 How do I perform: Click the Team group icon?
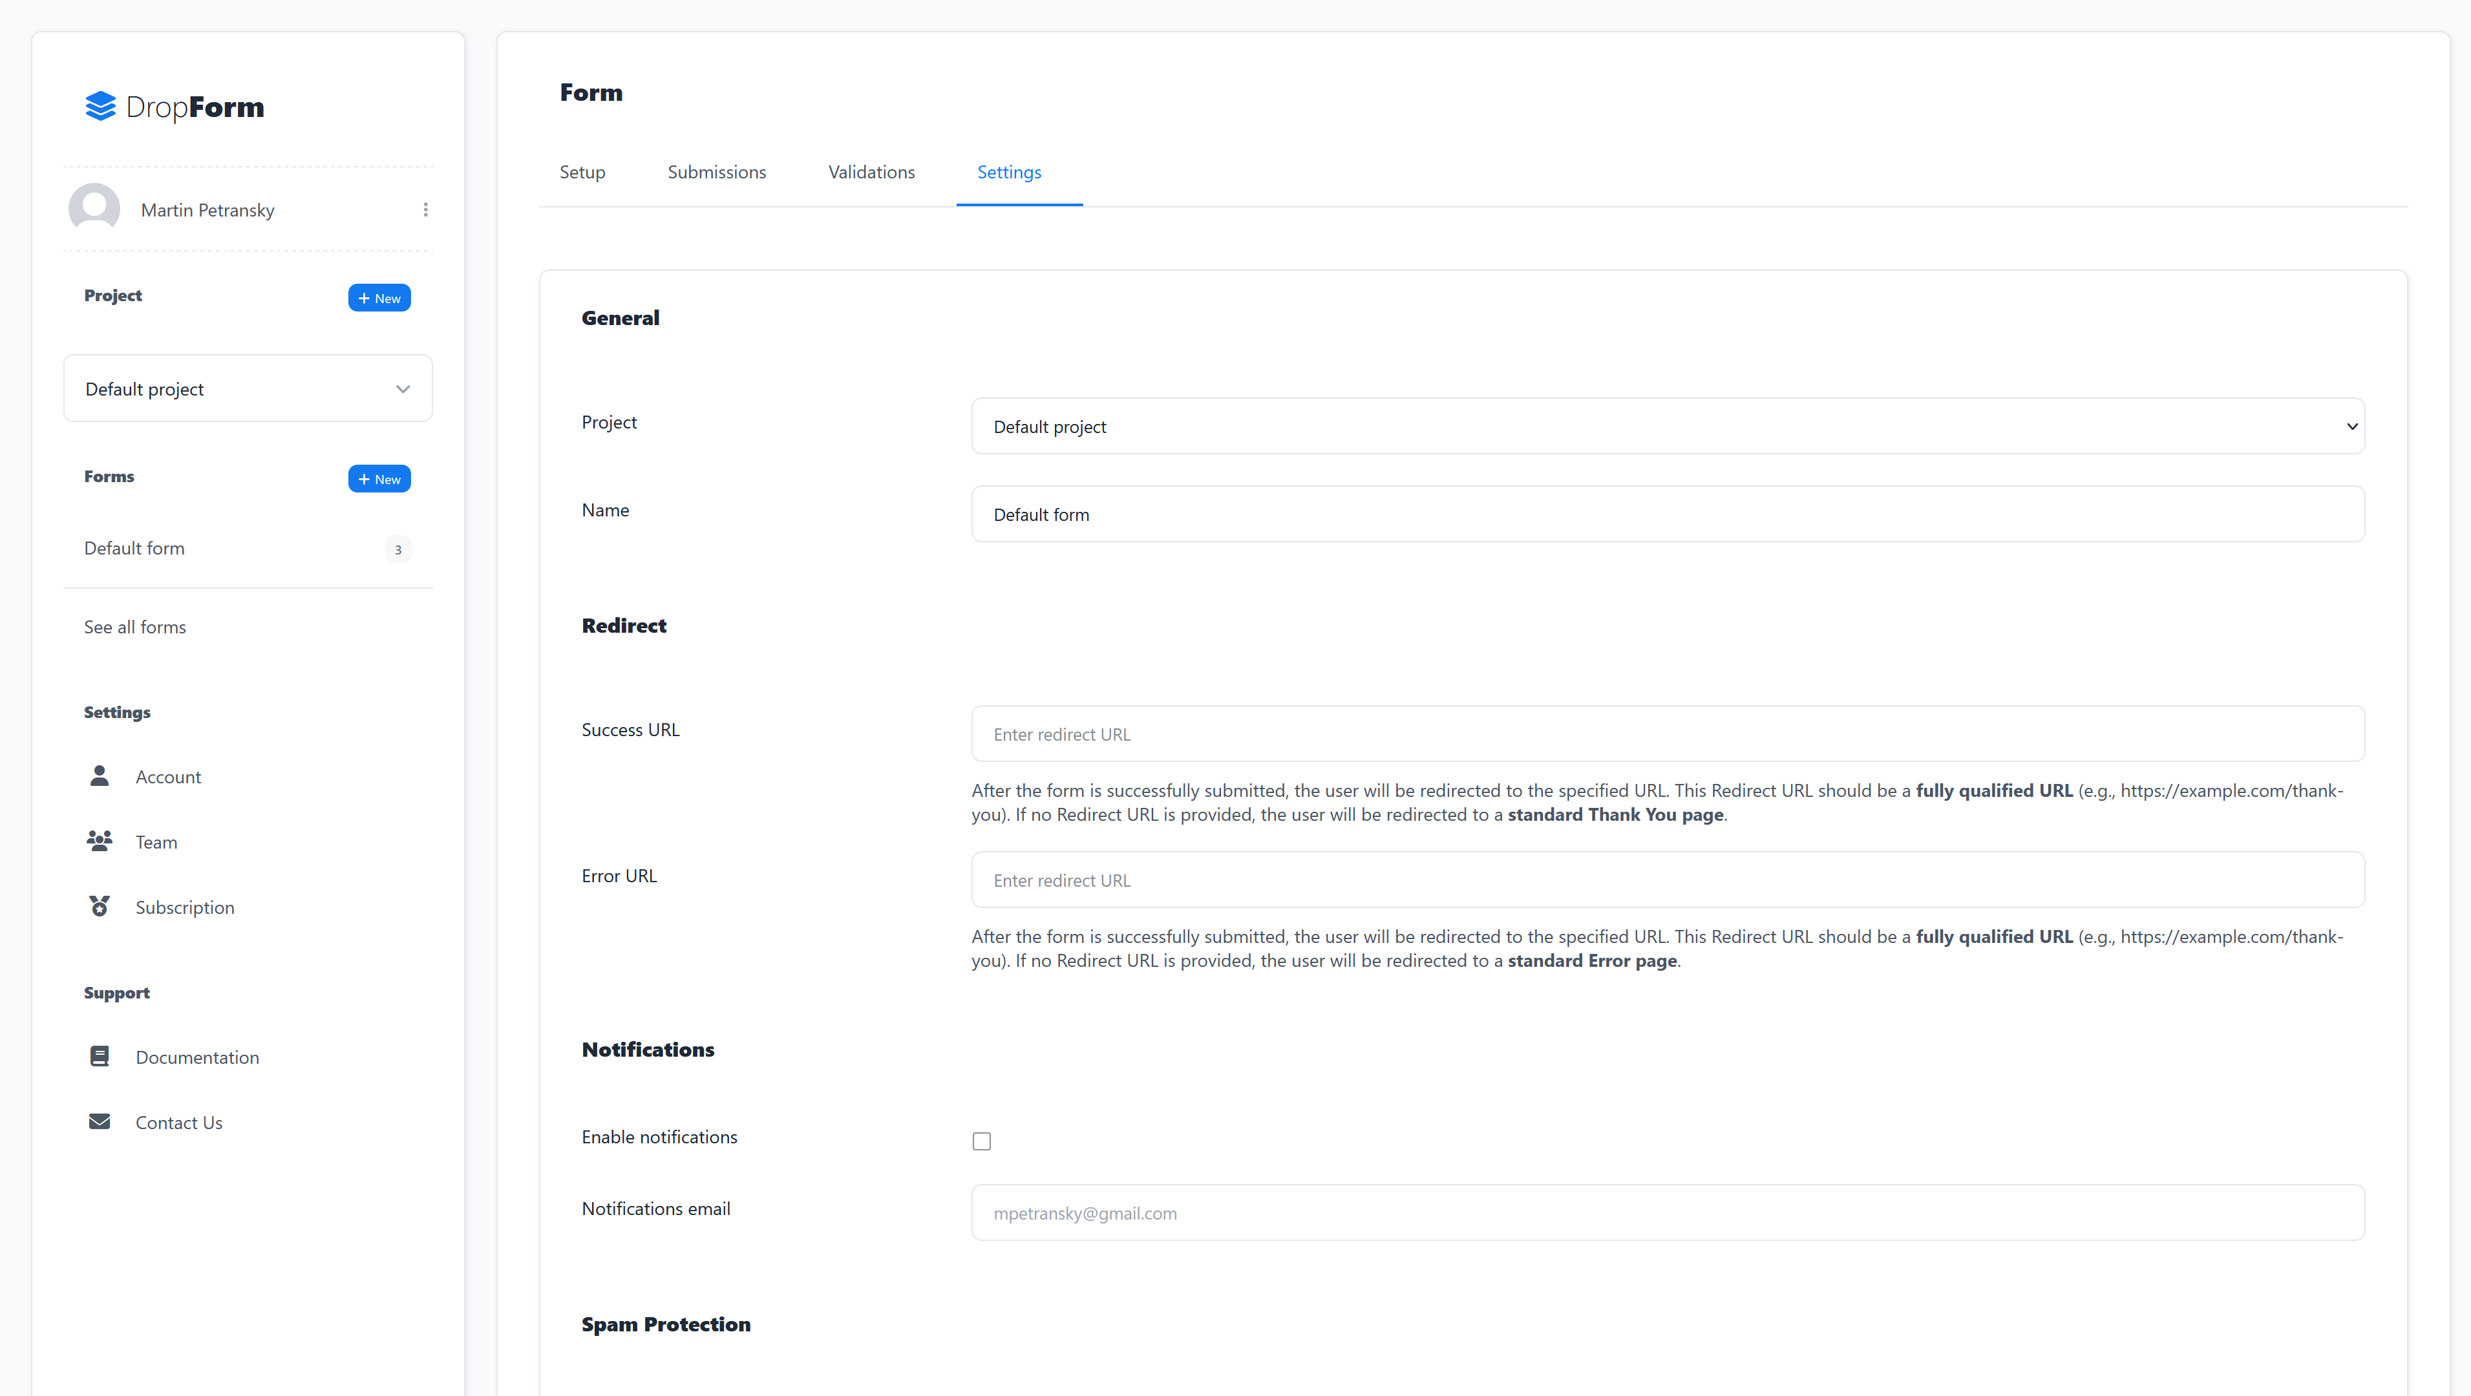point(99,840)
